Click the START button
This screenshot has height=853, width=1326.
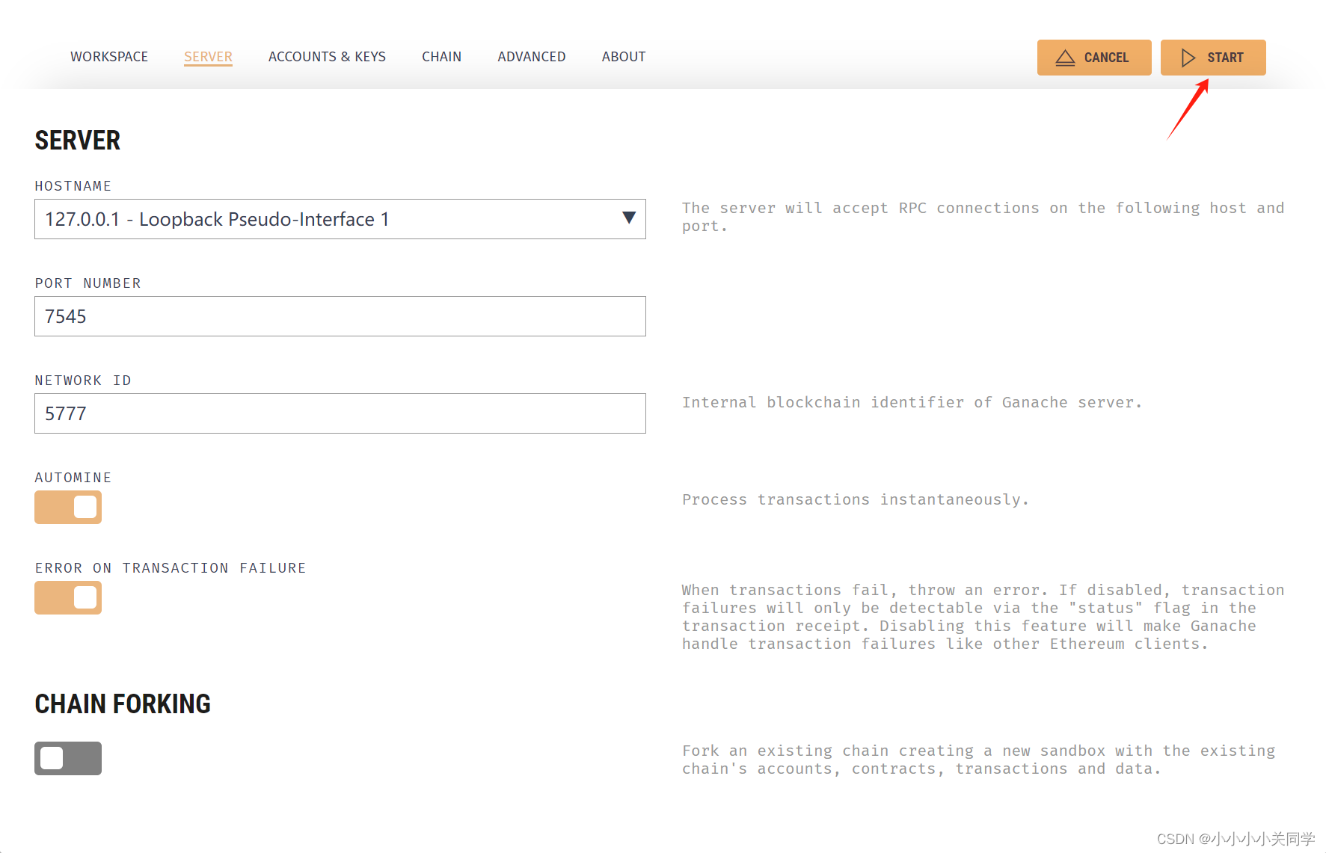[x=1212, y=58]
